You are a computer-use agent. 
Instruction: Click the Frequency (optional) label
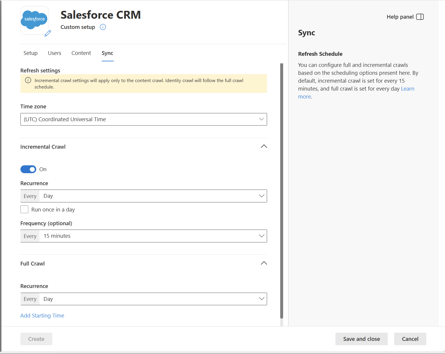(46, 223)
